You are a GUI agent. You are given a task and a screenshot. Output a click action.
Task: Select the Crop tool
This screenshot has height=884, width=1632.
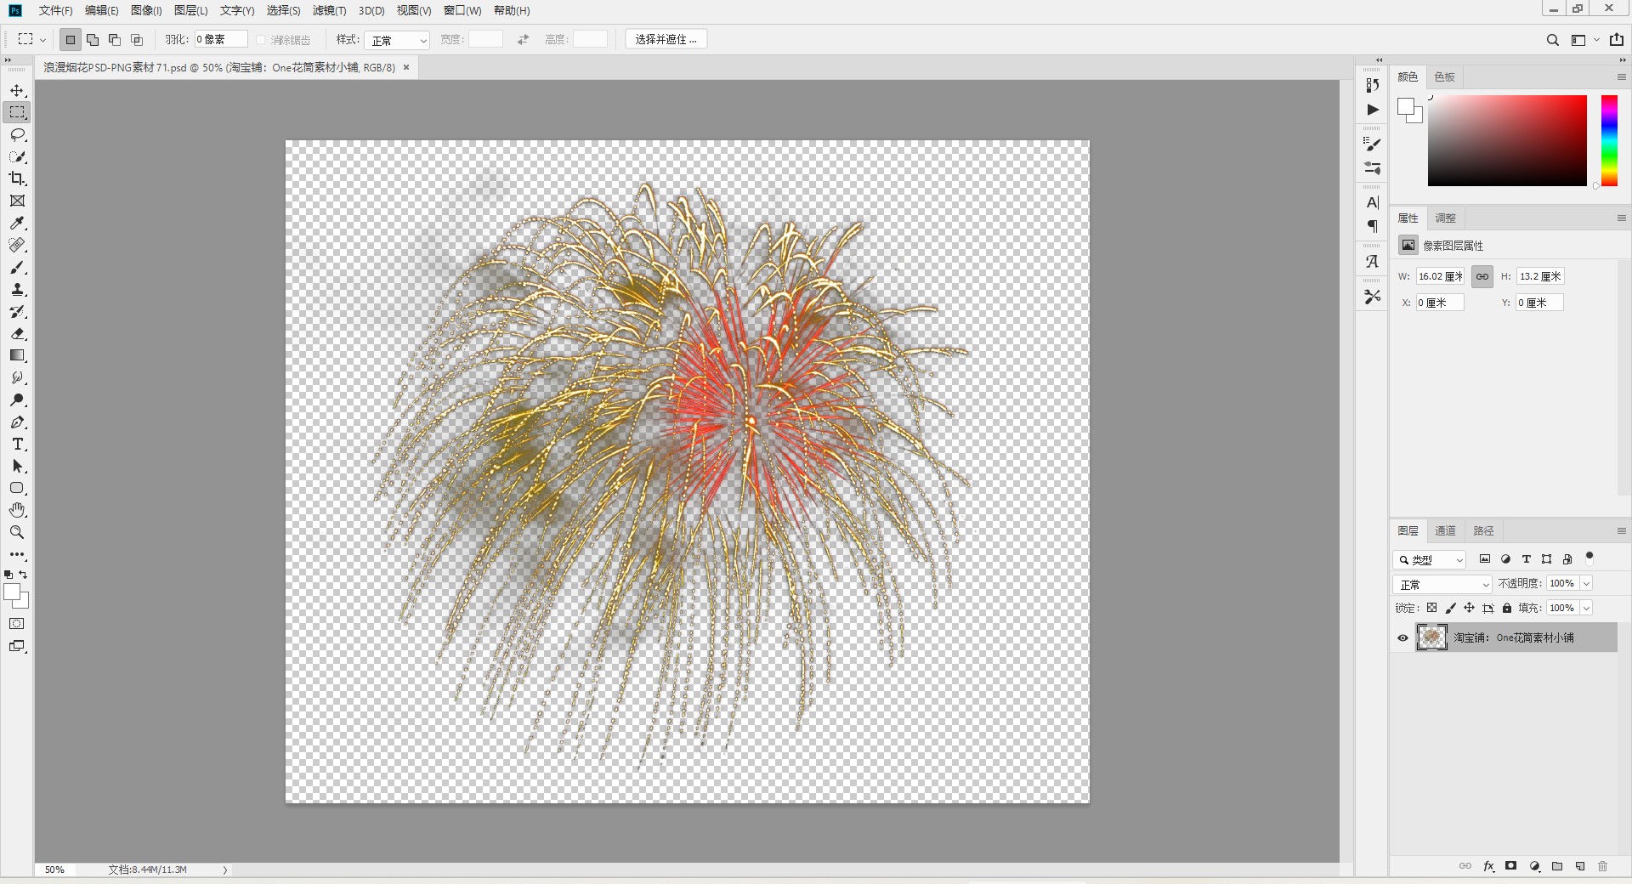coord(17,178)
